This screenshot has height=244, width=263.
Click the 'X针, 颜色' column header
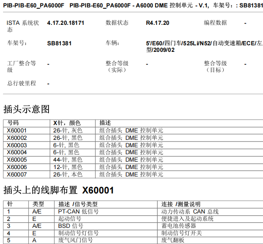pyautogui.click(x=67, y=123)
